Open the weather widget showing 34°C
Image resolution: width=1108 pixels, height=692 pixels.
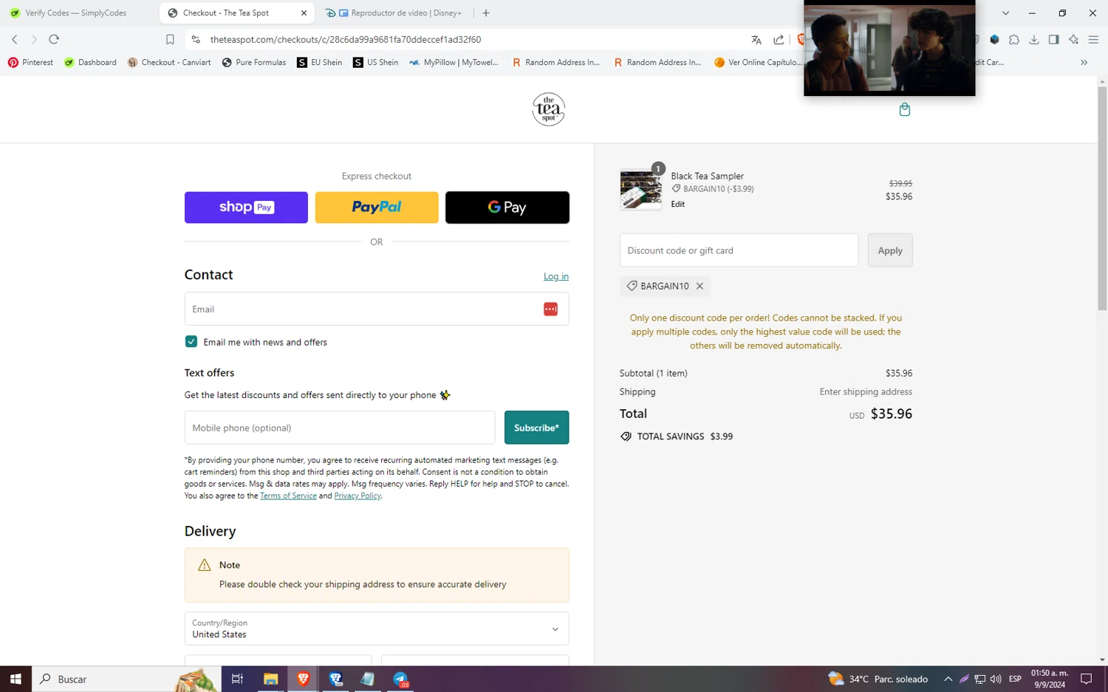[x=878, y=679]
